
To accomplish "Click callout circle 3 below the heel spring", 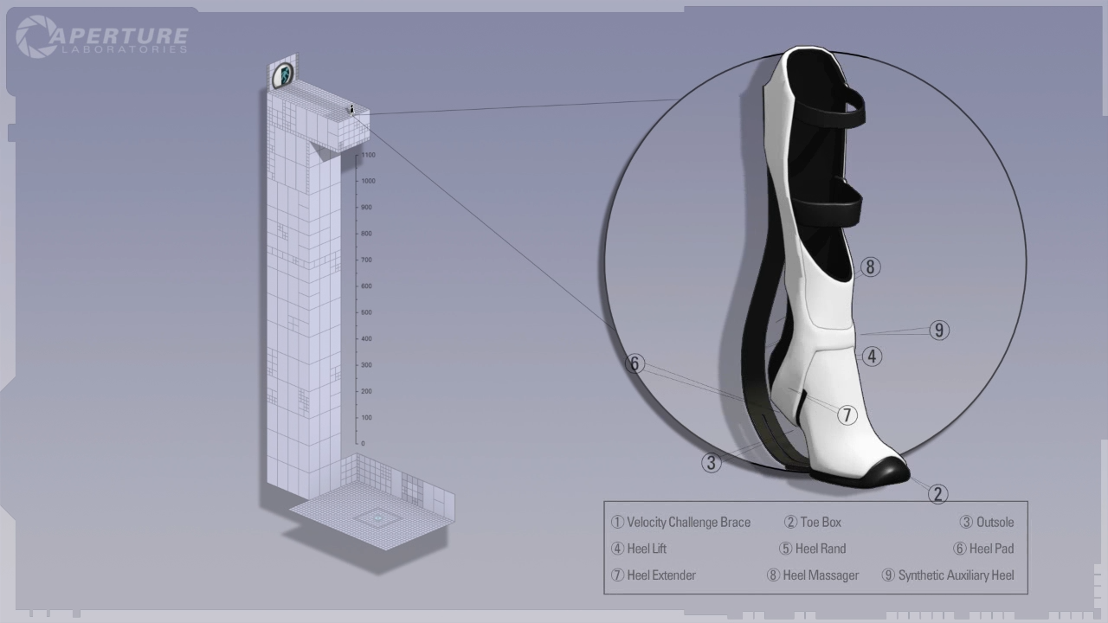I will [x=711, y=463].
